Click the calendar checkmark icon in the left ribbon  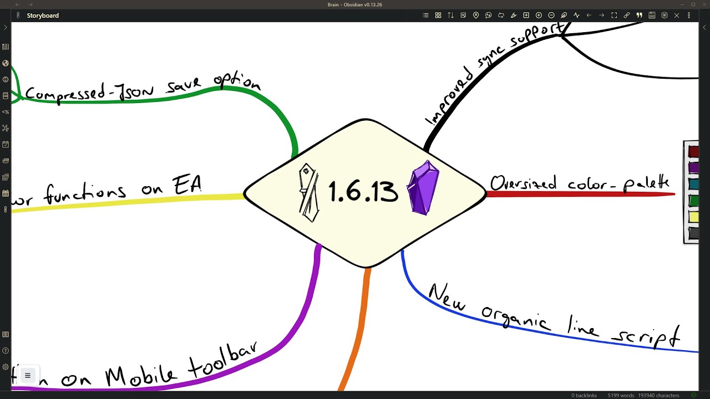(6, 145)
